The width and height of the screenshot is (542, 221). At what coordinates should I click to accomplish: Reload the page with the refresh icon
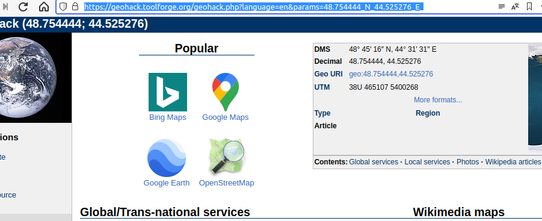point(23,7)
